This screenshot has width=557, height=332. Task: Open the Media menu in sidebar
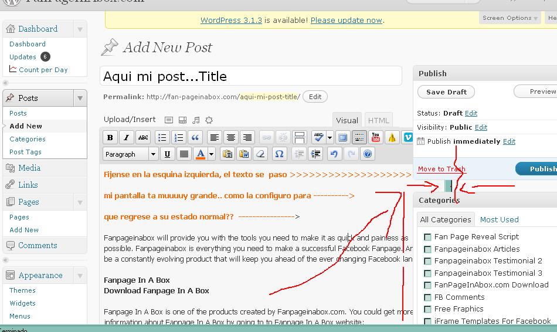coord(29,168)
